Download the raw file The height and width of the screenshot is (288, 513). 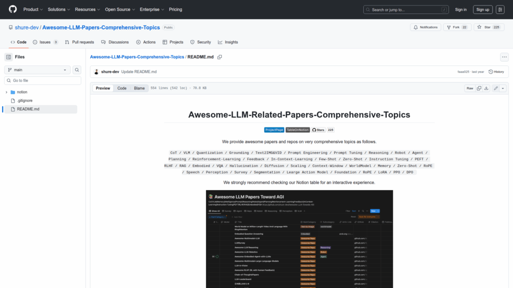pyautogui.click(x=486, y=88)
